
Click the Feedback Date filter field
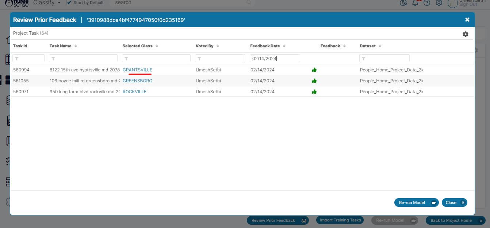pyautogui.click(x=275, y=58)
